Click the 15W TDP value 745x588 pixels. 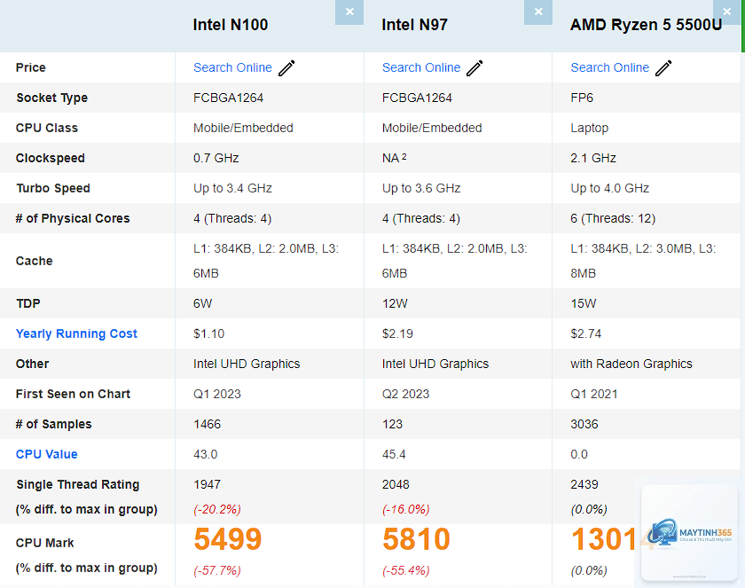[584, 303]
